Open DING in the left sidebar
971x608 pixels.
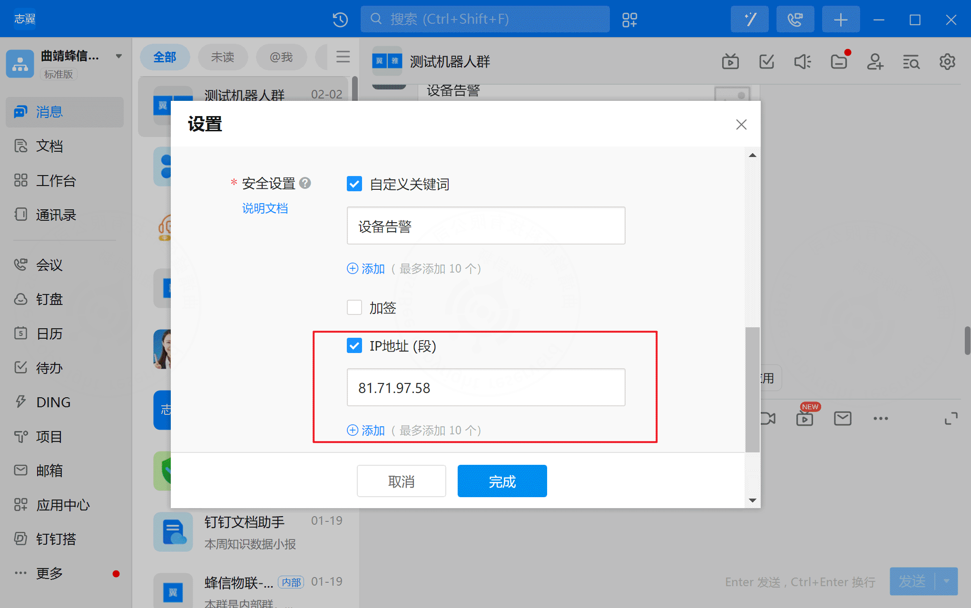point(65,402)
